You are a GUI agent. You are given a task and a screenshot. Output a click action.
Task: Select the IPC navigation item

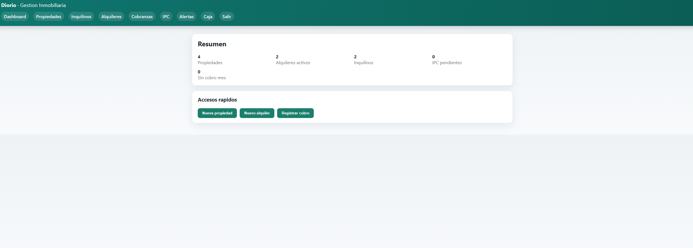click(166, 16)
